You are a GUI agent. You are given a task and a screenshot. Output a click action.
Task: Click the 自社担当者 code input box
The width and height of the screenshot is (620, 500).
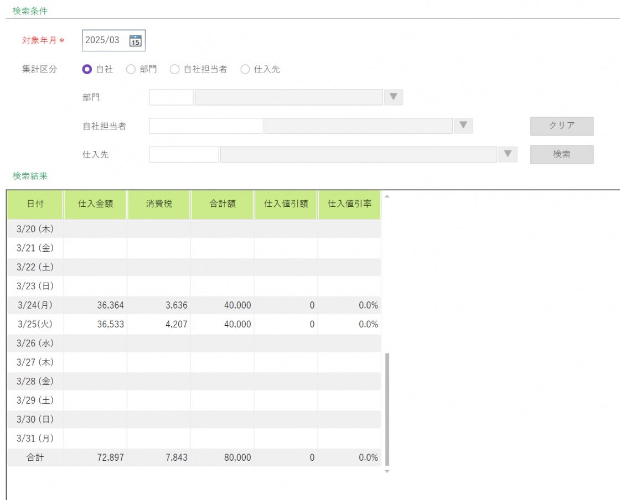click(x=206, y=126)
